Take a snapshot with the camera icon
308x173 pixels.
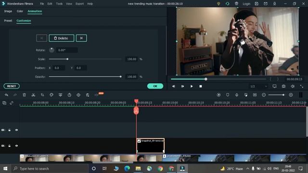(x=283, y=86)
